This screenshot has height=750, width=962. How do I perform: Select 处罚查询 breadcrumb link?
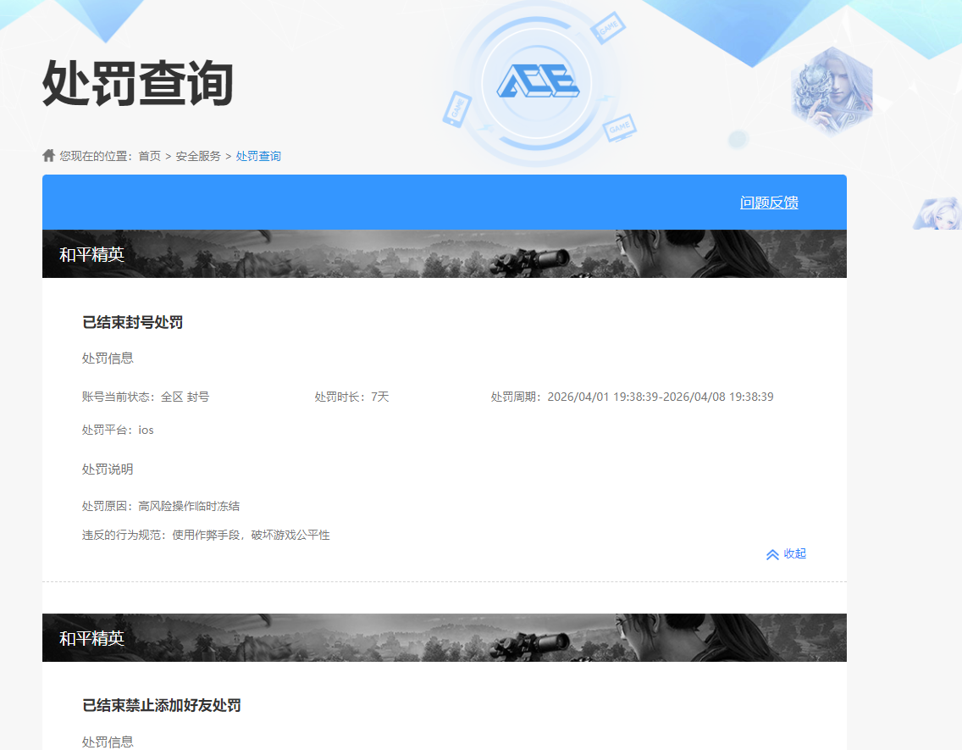click(258, 156)
